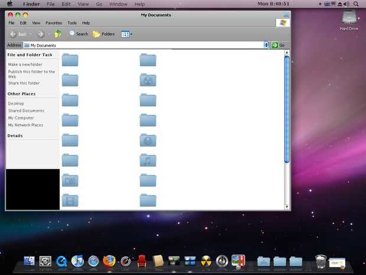The height and width of the screenshot is (275, 366).
Task: Open the gray screenshot-frame icon in dock
Action: (x=45, y=261)
